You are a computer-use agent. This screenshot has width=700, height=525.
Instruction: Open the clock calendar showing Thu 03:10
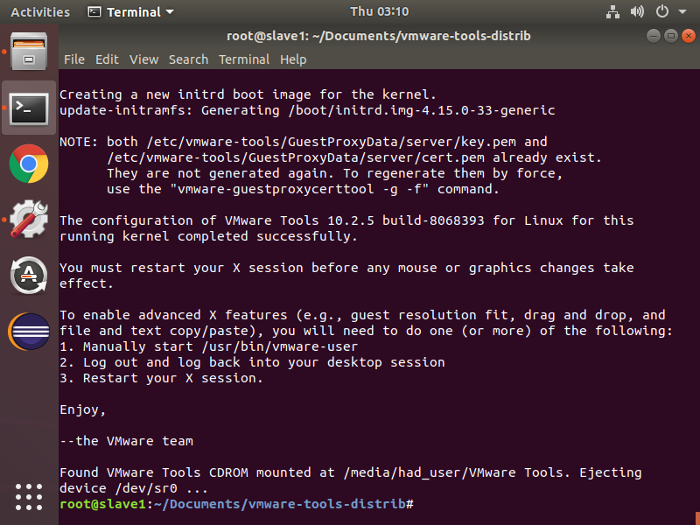(x=379, y=12)
